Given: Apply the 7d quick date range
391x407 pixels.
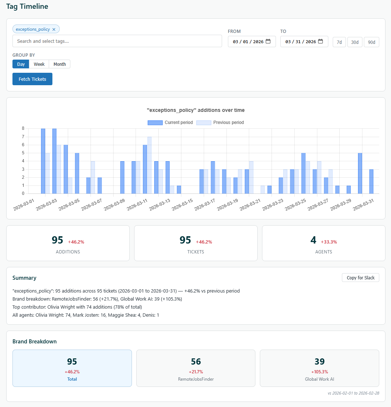Looking at the screenshot, I should (339, 42).
